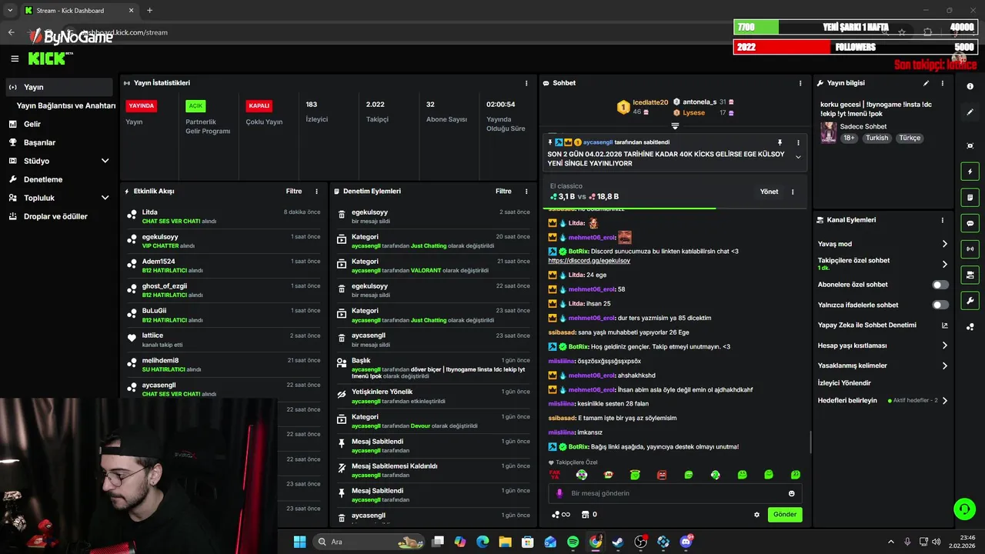
Task: Toggle the note panel in the right rail
Action: coord(970,198)
